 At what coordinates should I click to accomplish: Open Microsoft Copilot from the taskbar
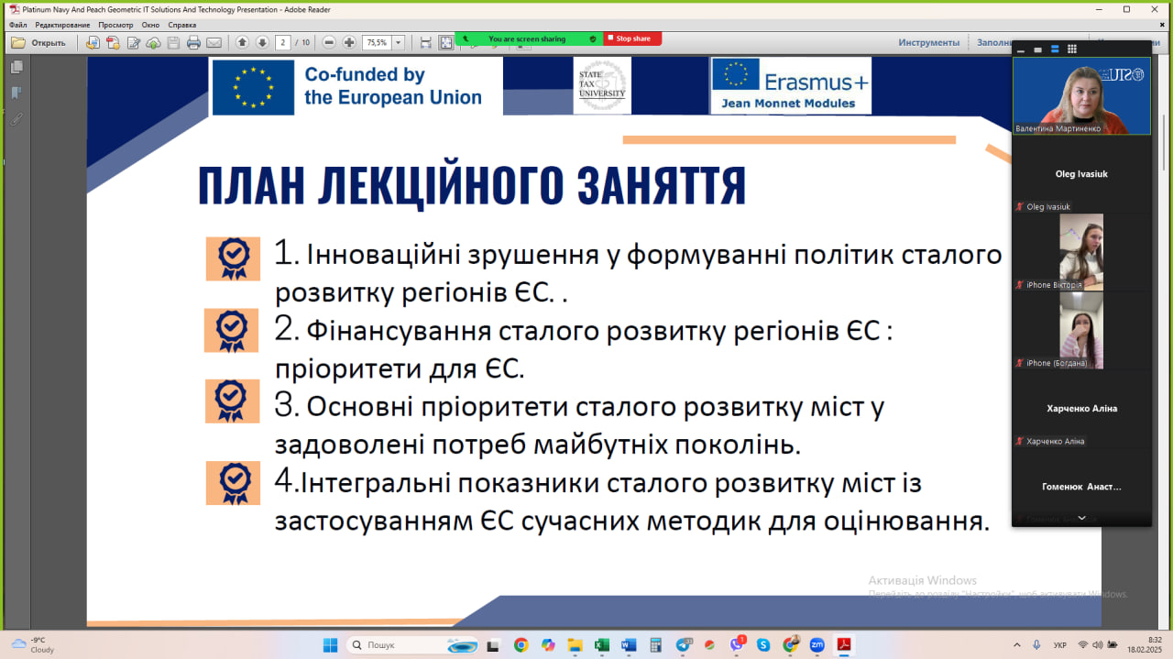tap(548, 645)
